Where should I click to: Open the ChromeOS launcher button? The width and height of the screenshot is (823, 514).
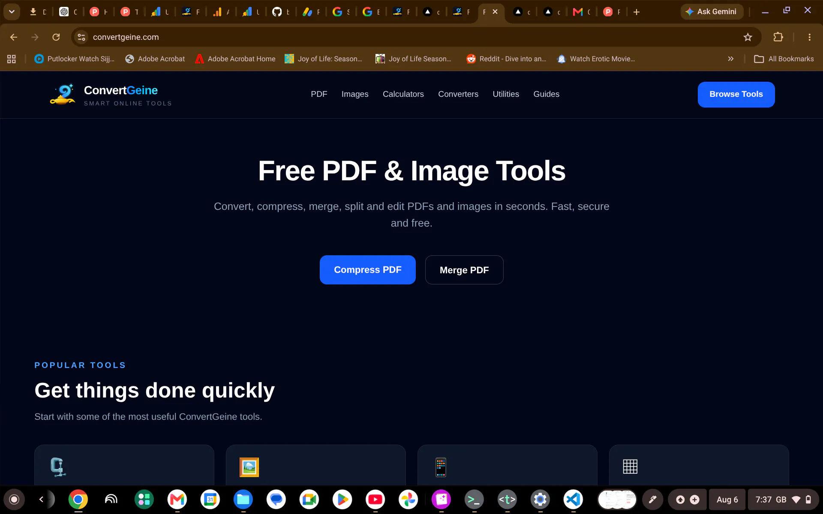(x=14, y=499)
